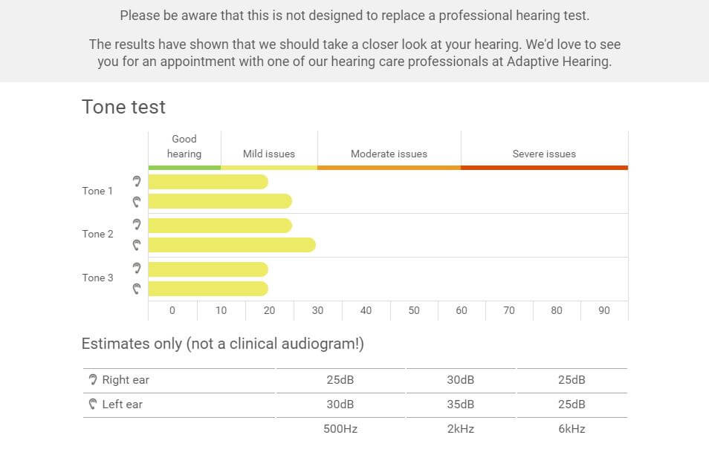Viewport: 709px width, 452px height.
Task: Select the orange Moderate issues color band
Action: 389,168
